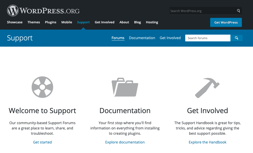Click the 'The Support Handbook is great' paragraph
Viewport: 253px width, 153px height.
coord(208,128)
